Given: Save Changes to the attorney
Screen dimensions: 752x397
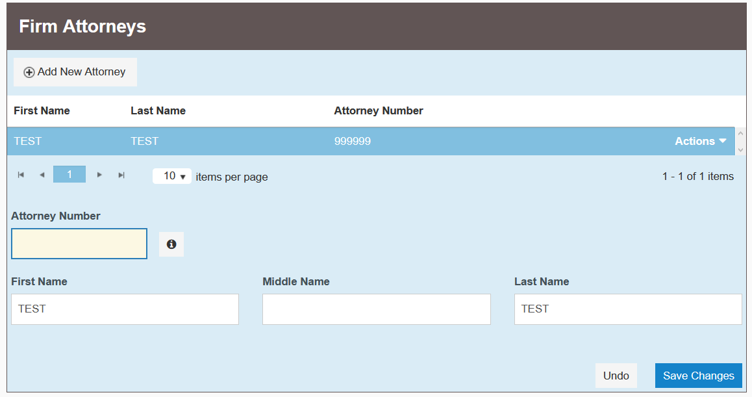Looking at the screenshot, I should (x=698, y=376).
